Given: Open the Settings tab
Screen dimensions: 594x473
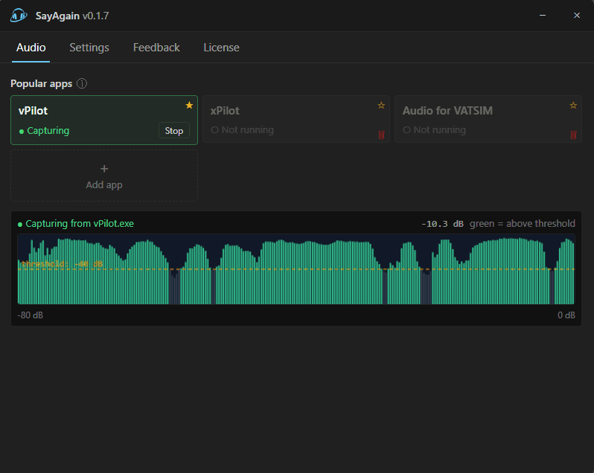Looking at the screenshot, I should tap(89, 48).
